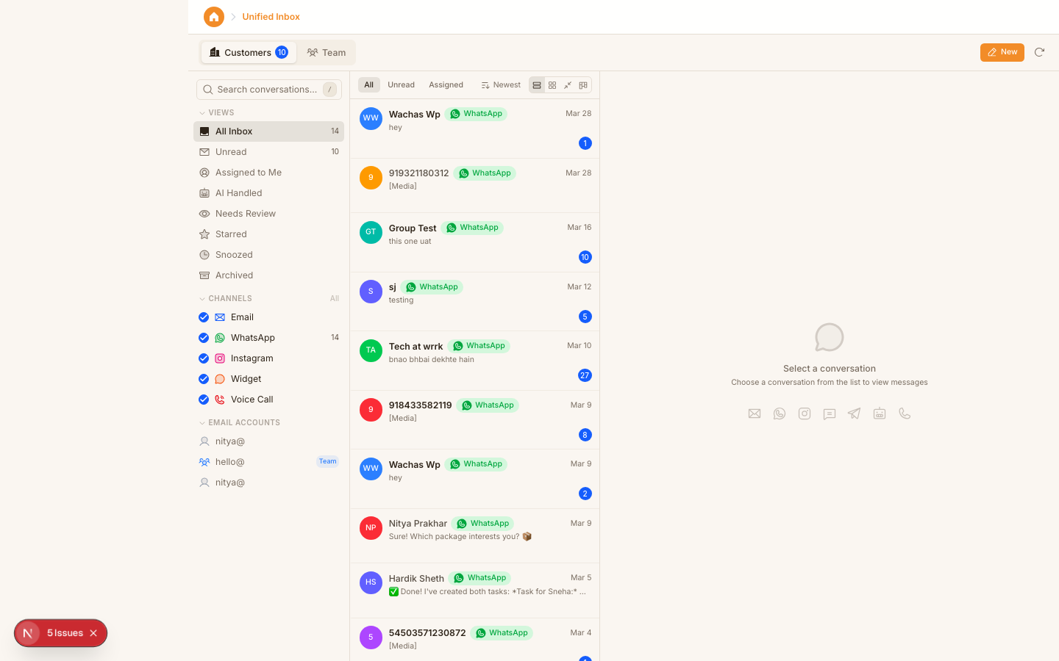The height and width of the screenshot is (661, 1059).
Task: Open the kanban column view
Action: click(x=583, y=84)
